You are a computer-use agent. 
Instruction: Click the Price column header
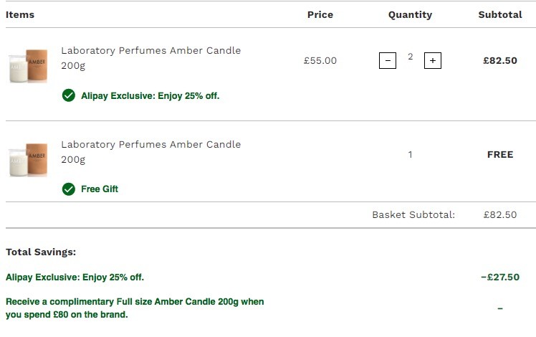(320, 15)
